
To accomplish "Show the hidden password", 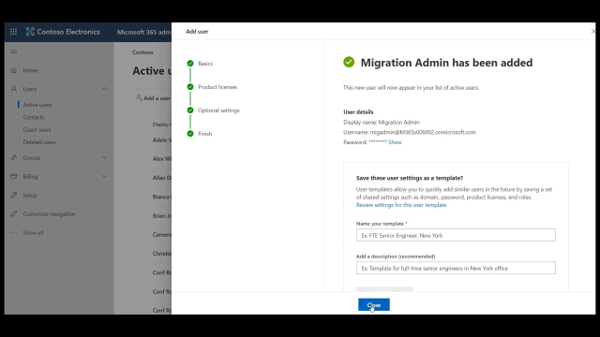I will click(395, 142).
